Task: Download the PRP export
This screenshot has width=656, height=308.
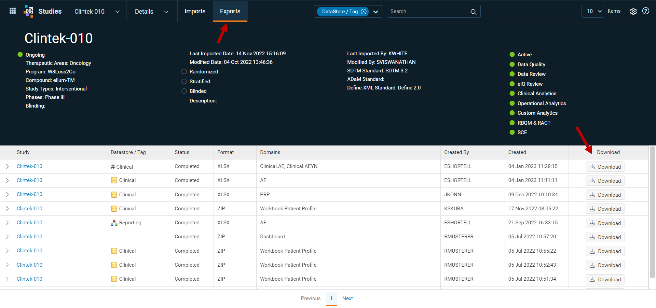Action: [605, 195]
